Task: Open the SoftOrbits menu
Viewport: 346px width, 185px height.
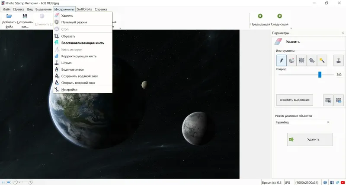Action: [x=84, y=9]
